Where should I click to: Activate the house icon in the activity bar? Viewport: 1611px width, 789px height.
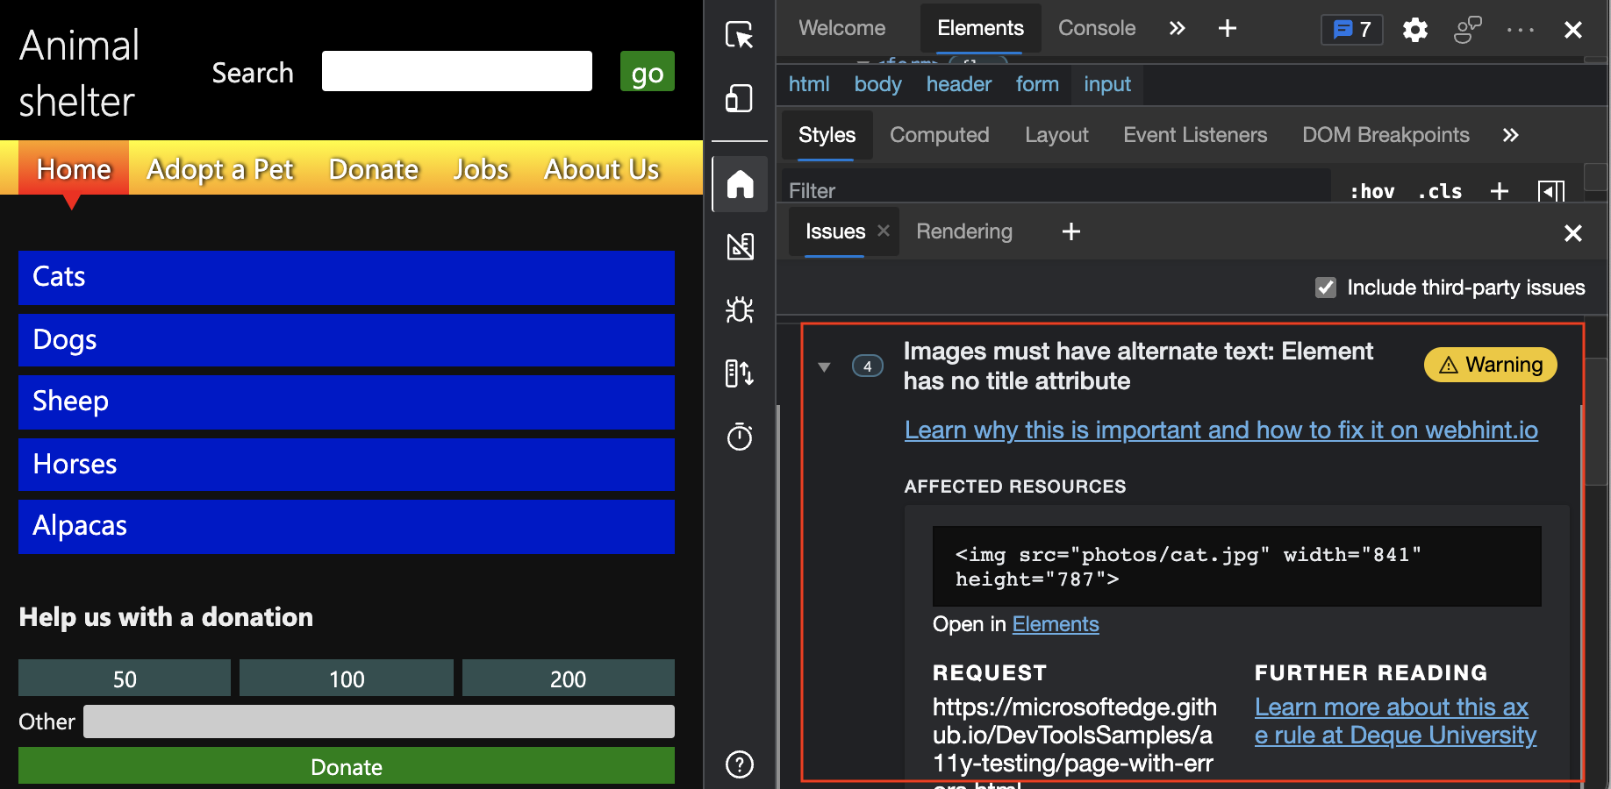(740, 184)
